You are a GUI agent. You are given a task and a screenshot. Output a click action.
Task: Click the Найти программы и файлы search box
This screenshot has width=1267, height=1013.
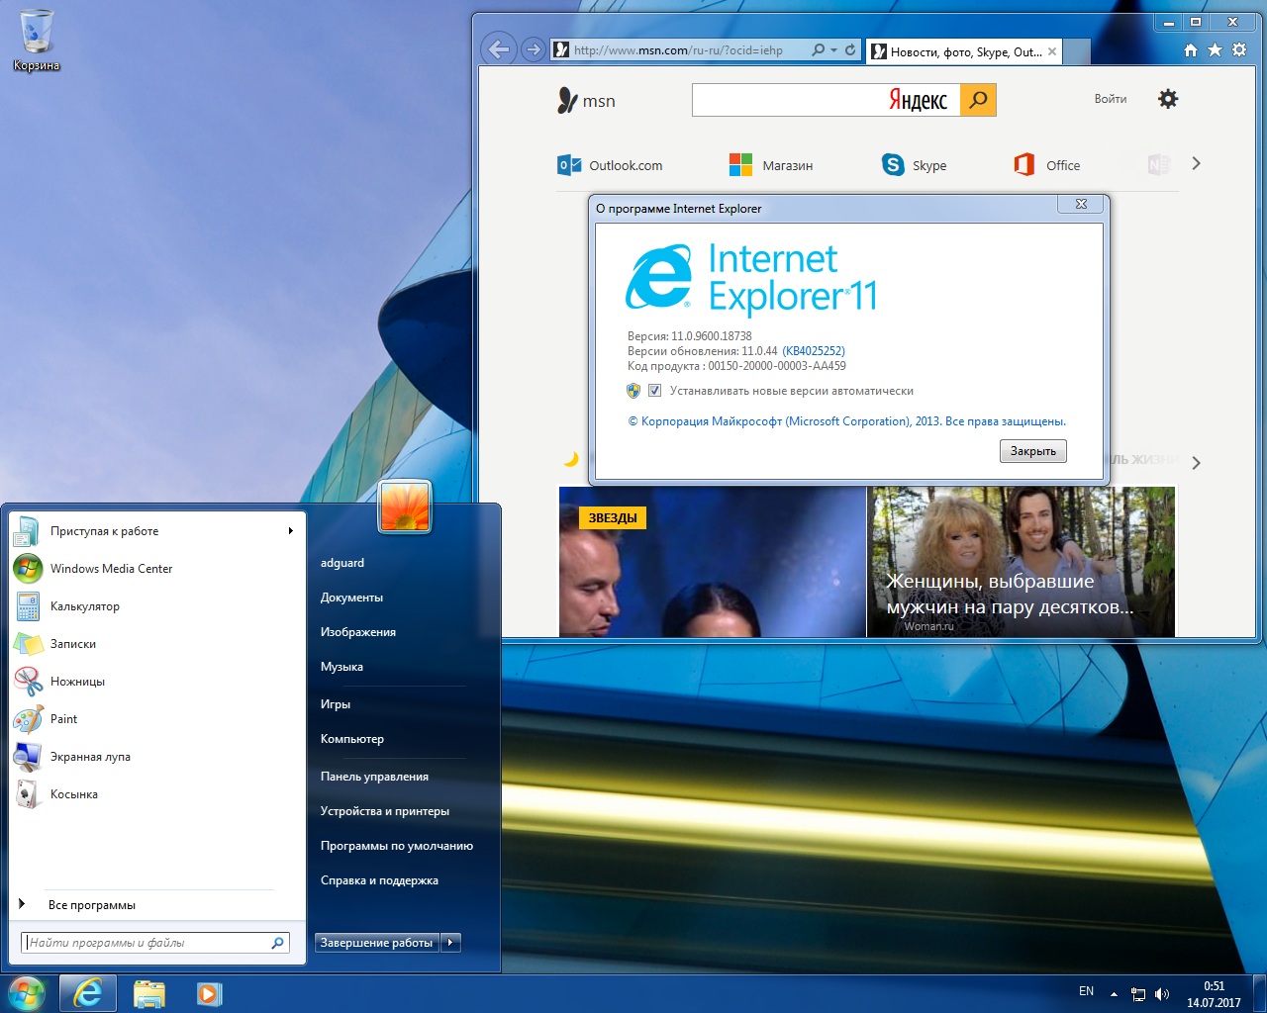click(x=156, y=943)
